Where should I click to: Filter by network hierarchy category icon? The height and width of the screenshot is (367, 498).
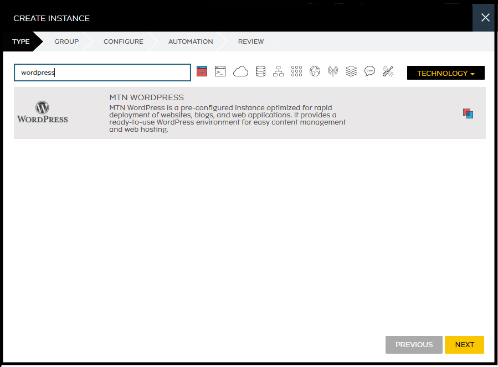[x=278, y=71]
